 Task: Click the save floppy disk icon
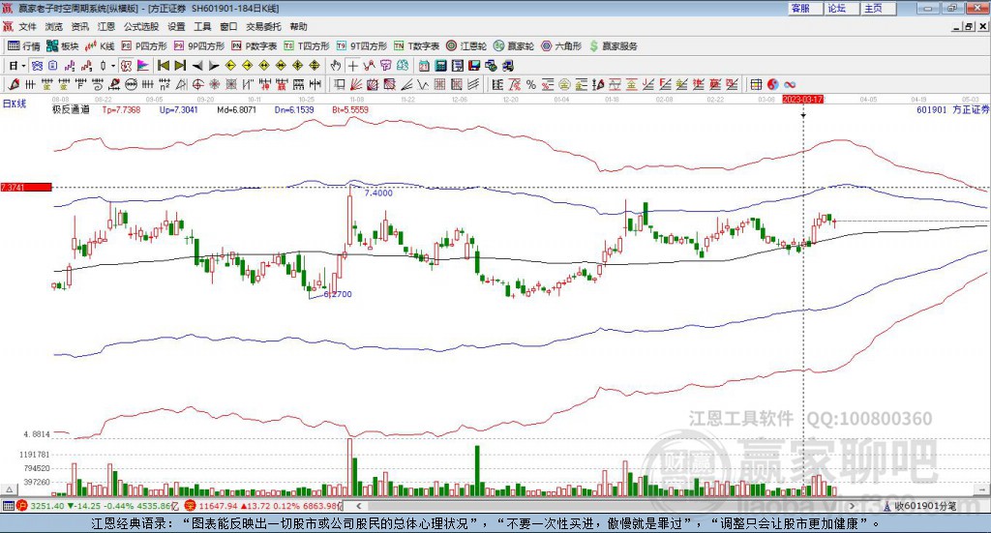[x=474, y=66]
